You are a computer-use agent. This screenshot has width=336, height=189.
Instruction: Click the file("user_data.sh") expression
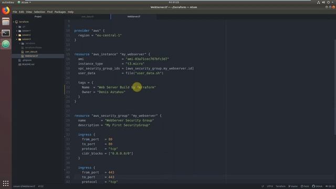pos(144,73)
